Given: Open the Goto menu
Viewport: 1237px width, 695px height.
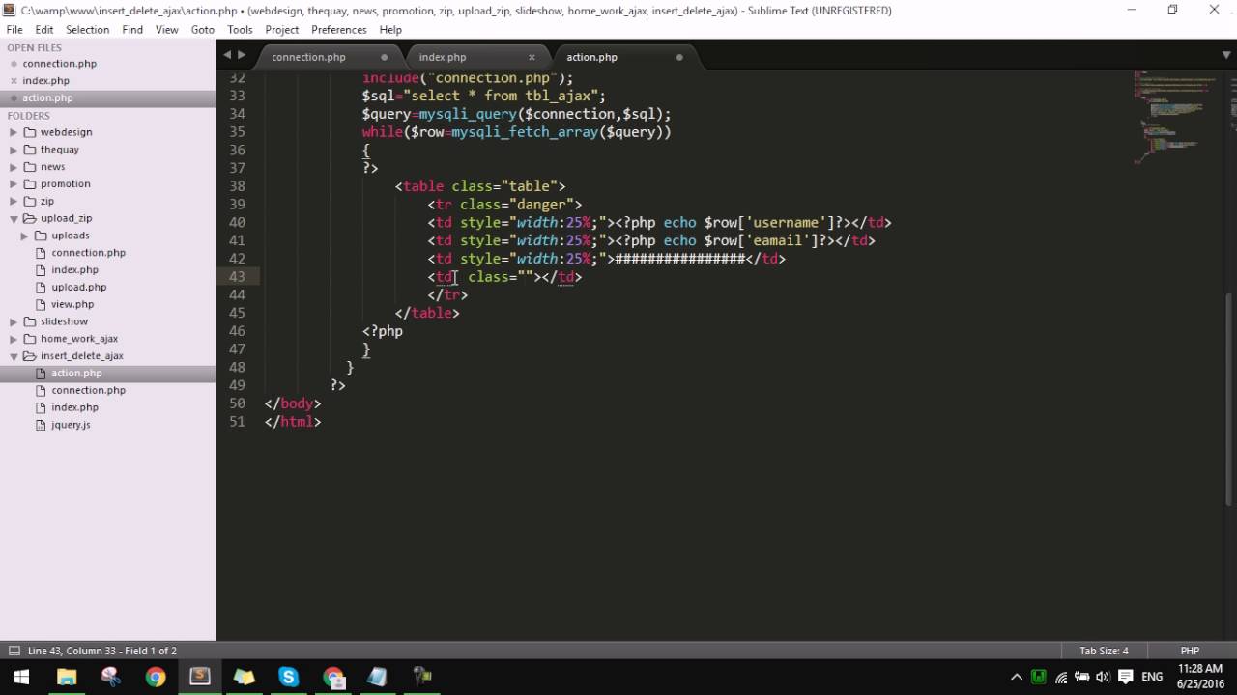Looking at the screenshot, I should click(203, 30).
